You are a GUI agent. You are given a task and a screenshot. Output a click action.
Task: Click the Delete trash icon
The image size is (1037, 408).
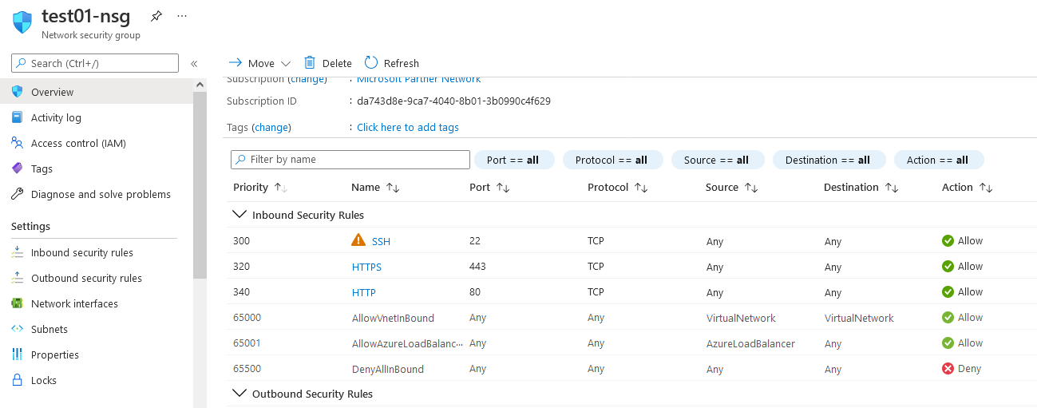310,63
